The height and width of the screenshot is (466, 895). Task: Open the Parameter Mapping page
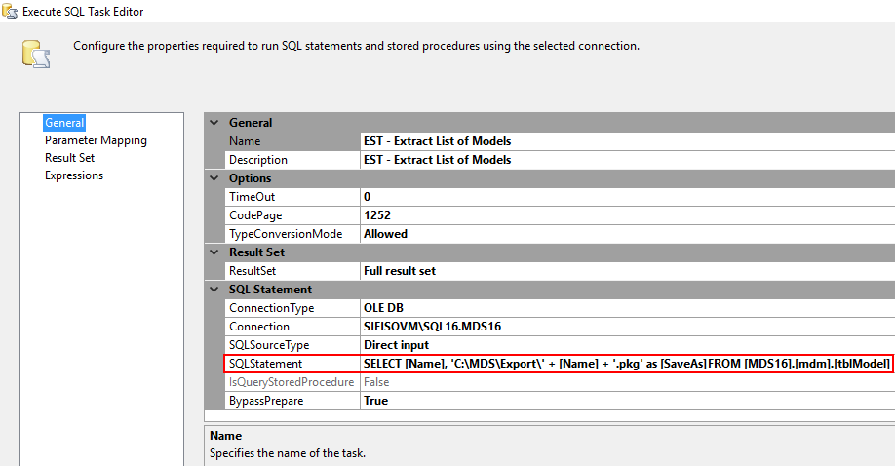[96, 140]
